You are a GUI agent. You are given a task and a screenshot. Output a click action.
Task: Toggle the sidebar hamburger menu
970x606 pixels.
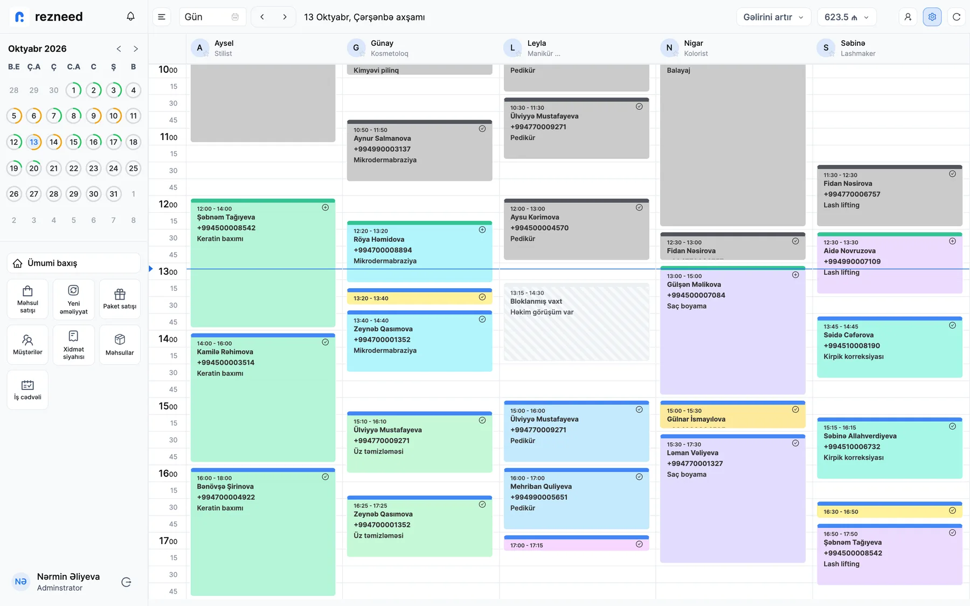click(162, 17)
